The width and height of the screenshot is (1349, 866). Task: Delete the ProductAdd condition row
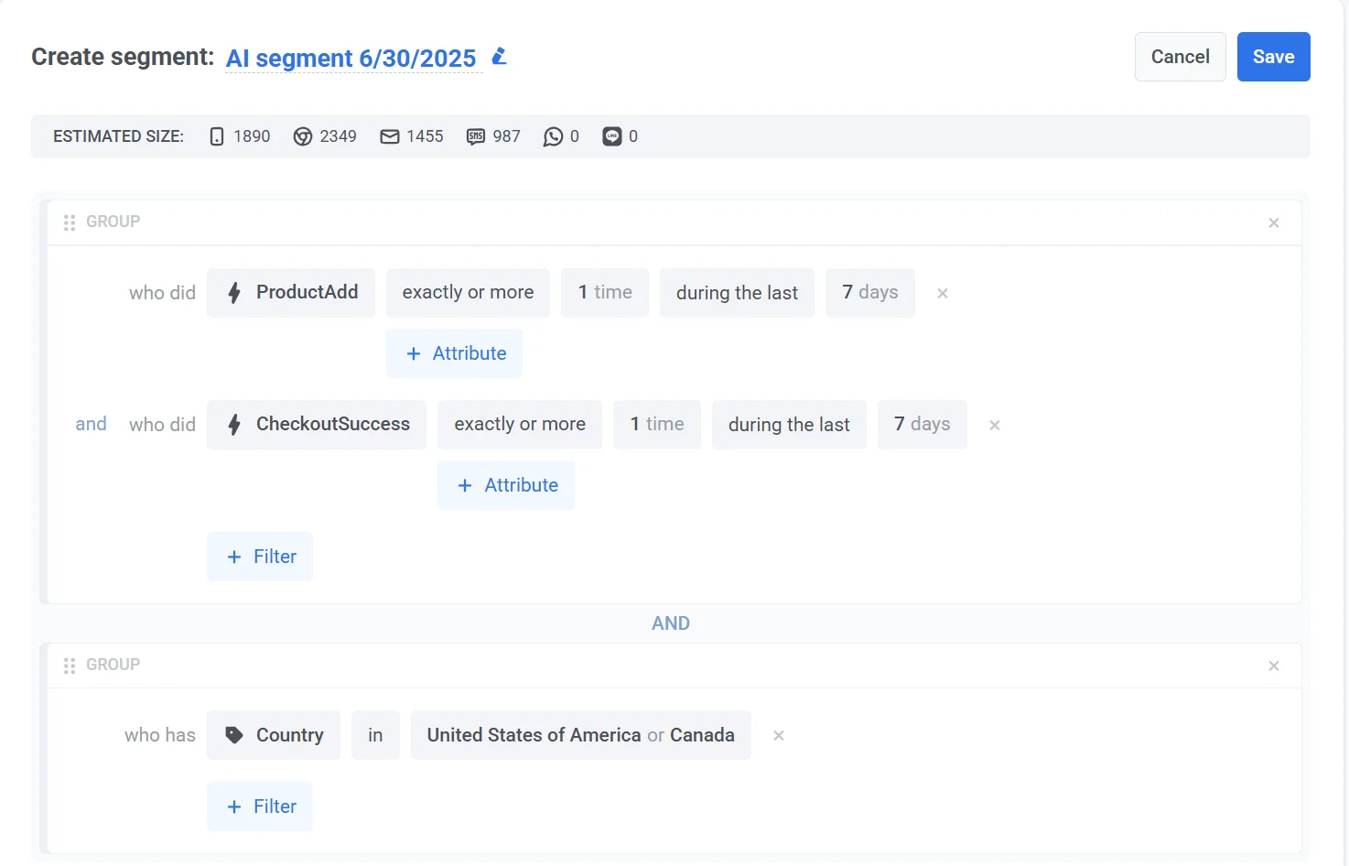click(x=942, y=293)
